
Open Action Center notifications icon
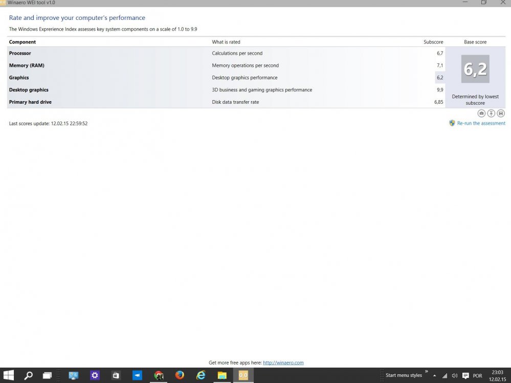pyautogui.click(x=465, y=375)
